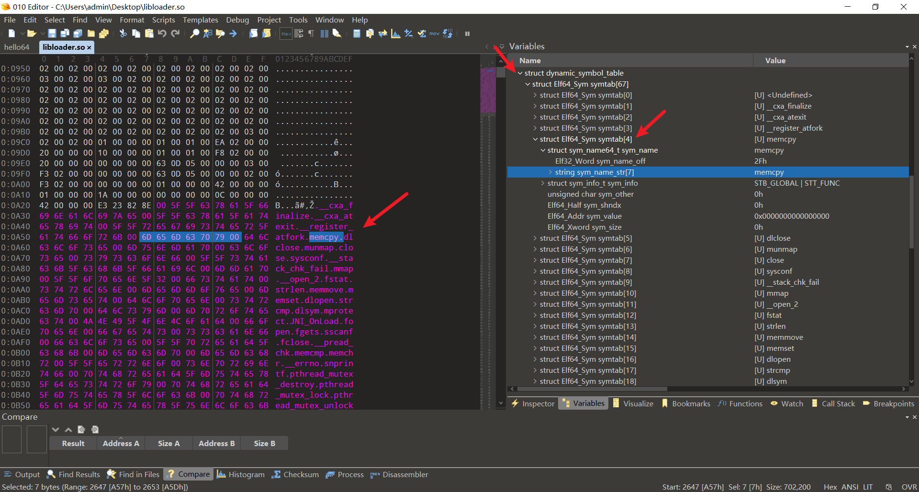
Task: Click the Copy icon in the toolbar
Action: pos(136,34)
